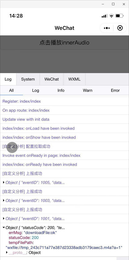The height and width of the screenshot is (260, 129).
Task: Select the tempFilePath wxfile string value
Action: (x=64, y=248)
